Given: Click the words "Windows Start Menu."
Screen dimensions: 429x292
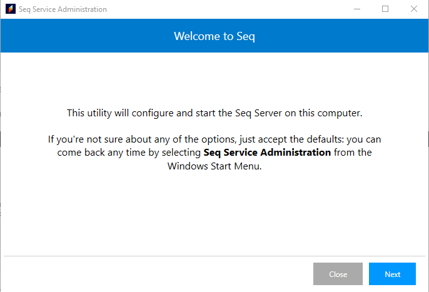Looking at the screenshot, I should click(214, 166).
